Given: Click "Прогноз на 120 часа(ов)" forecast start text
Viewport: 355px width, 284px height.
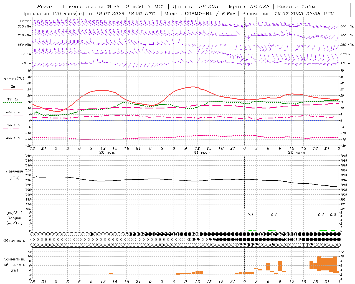Looking at the screenshot, I should (53, 14).
